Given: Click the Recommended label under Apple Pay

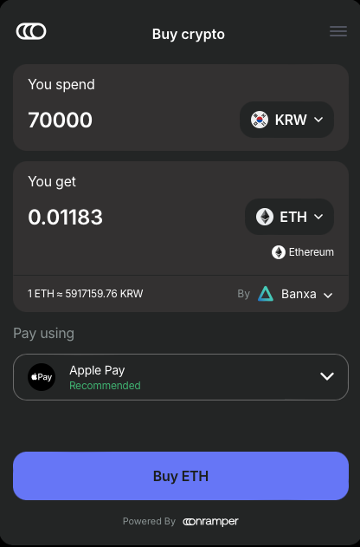Looking at the screenshot, I should pyautogui.click(x=105, y=386).
